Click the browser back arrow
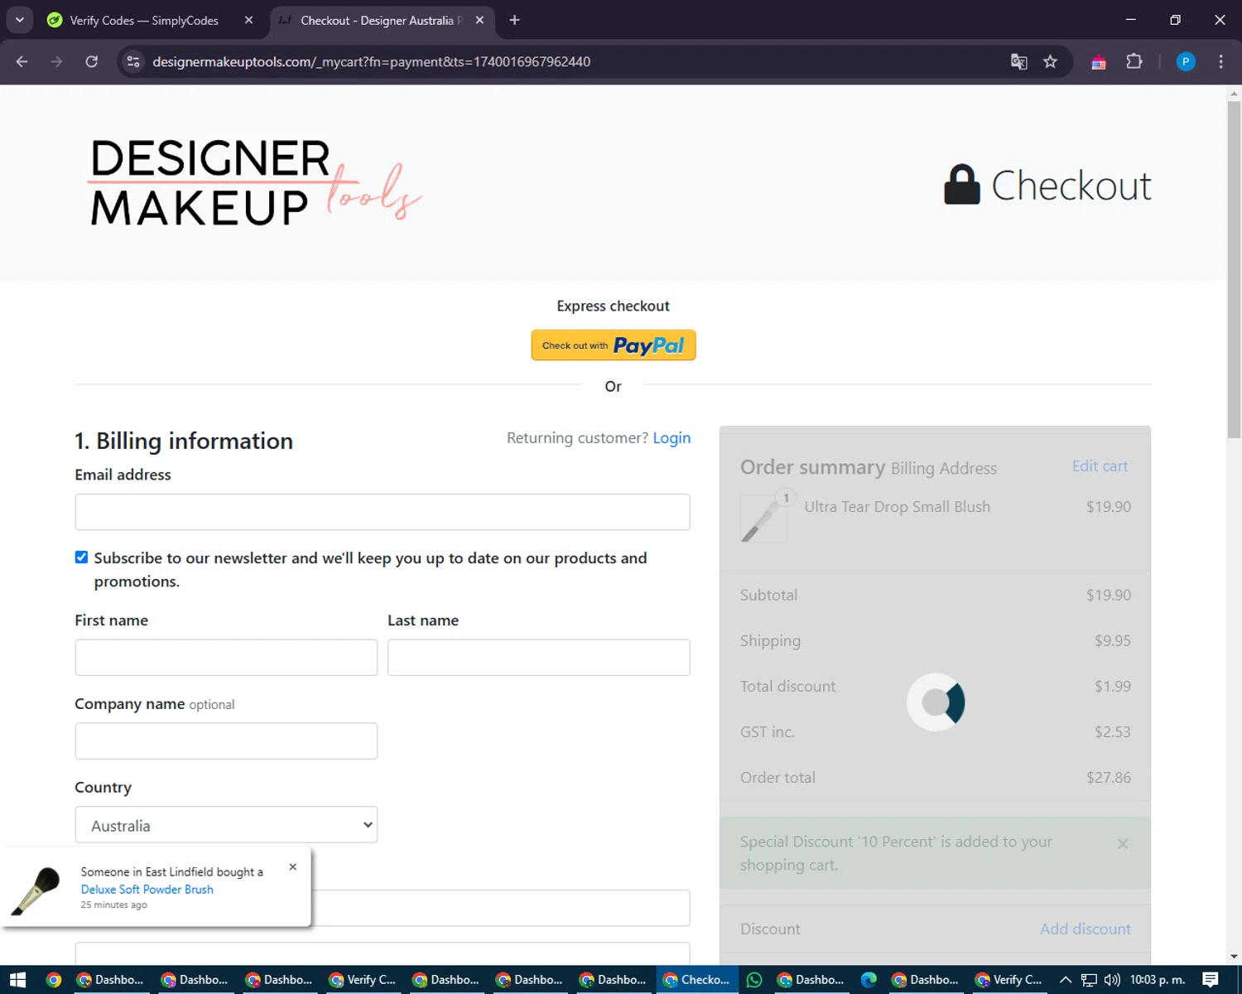This screenshot has height=994, width=1242. point(22,61)
